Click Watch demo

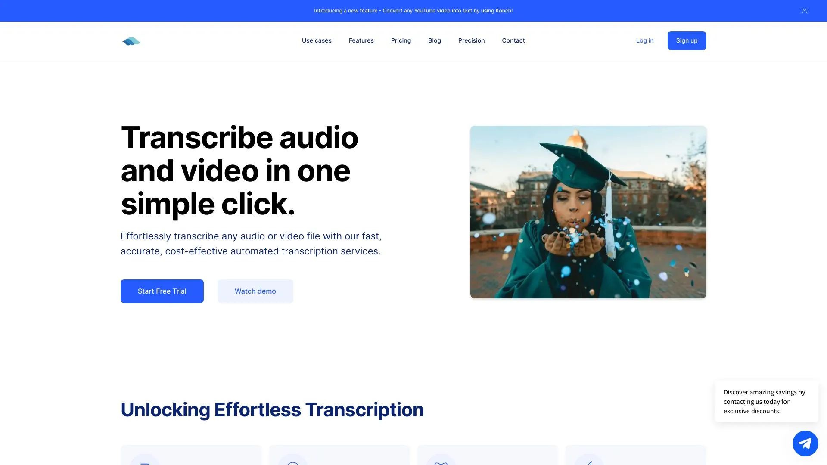pos(255,291)
